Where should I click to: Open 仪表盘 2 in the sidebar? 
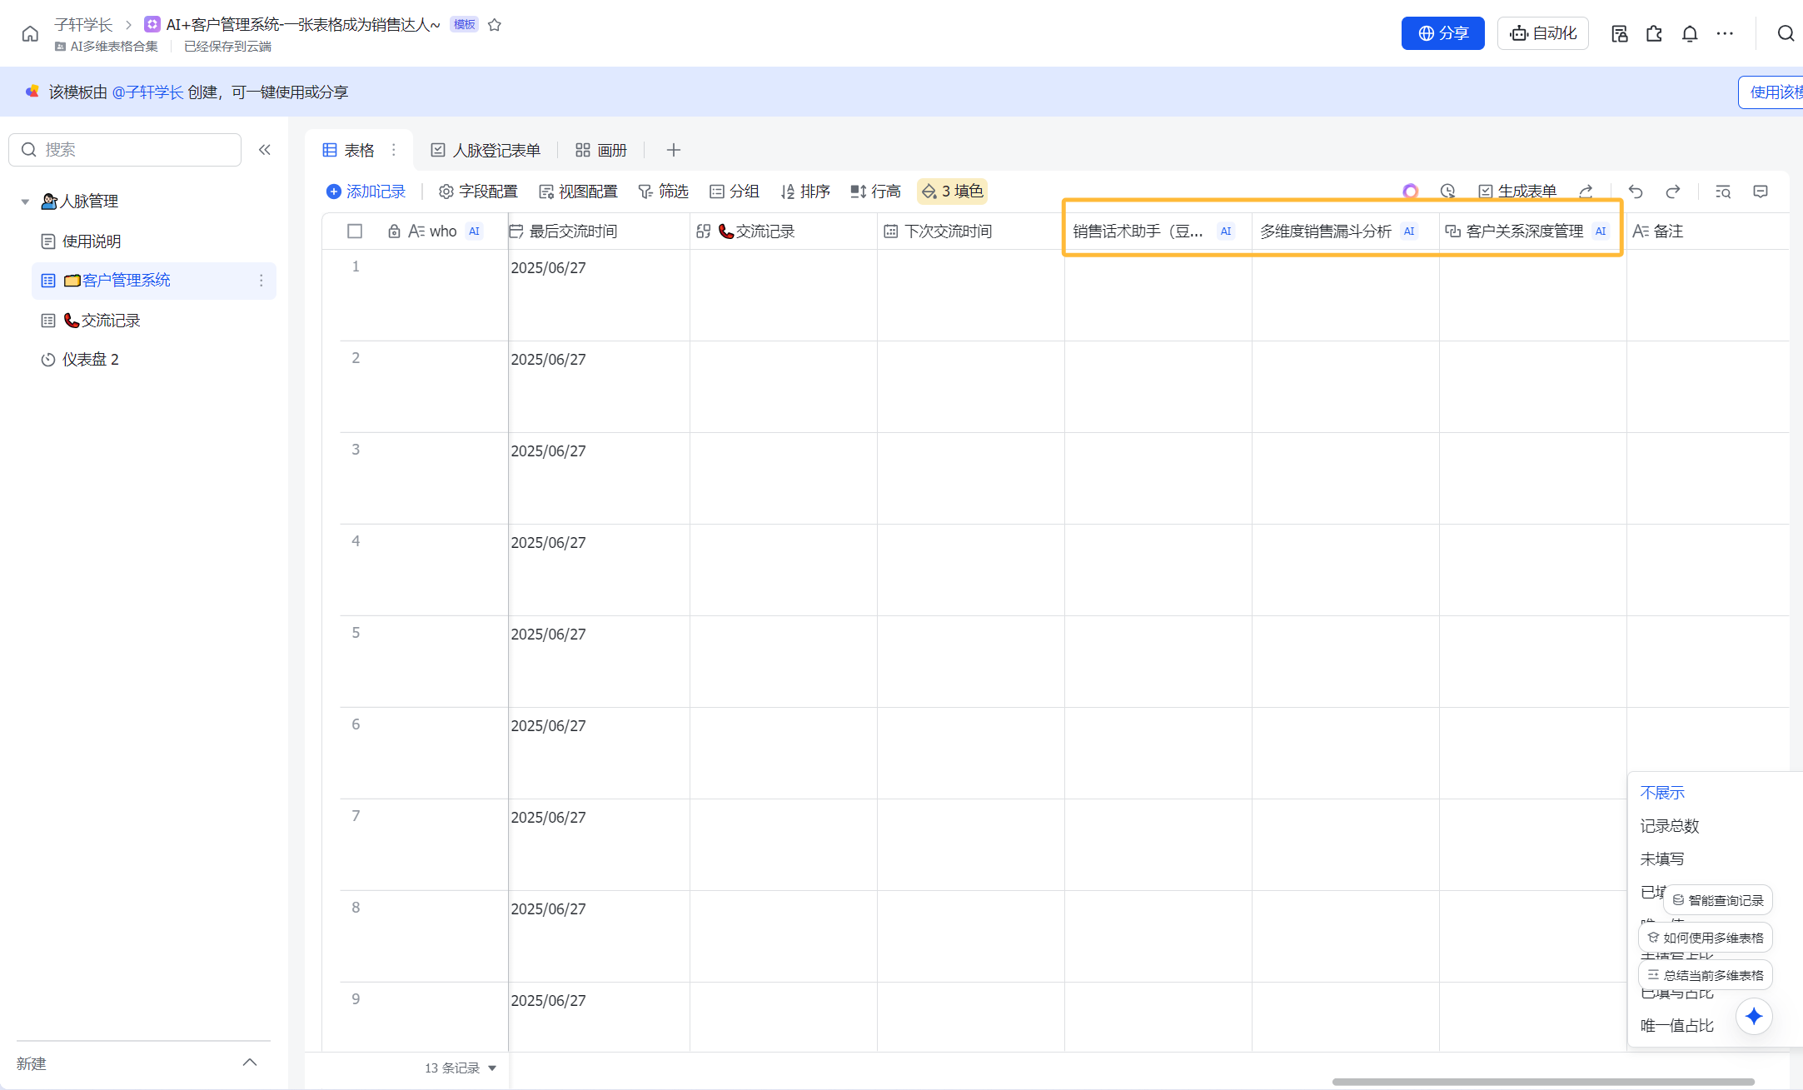coord(90,360)
